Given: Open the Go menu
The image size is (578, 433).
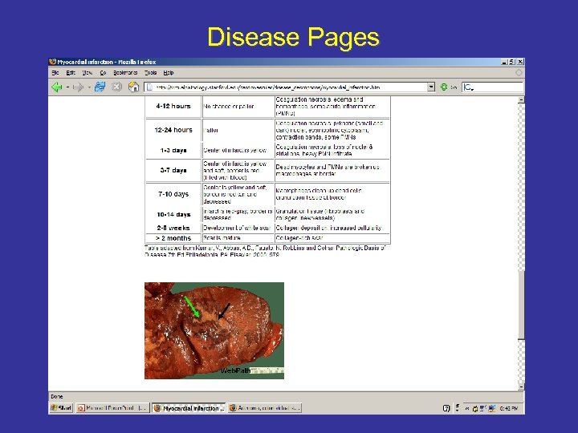Looking at the screenshot, I should click(104, 73).
